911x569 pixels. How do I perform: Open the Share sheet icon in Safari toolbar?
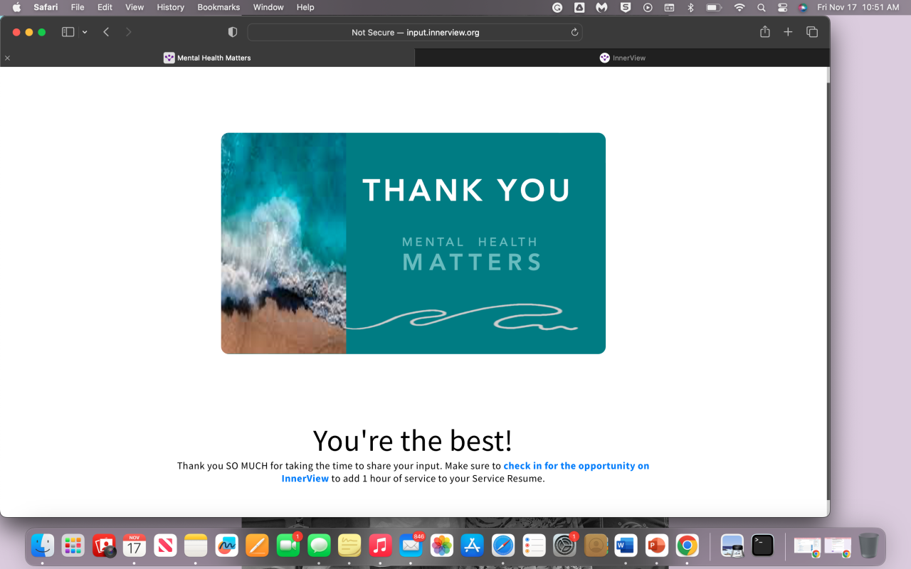765,32
